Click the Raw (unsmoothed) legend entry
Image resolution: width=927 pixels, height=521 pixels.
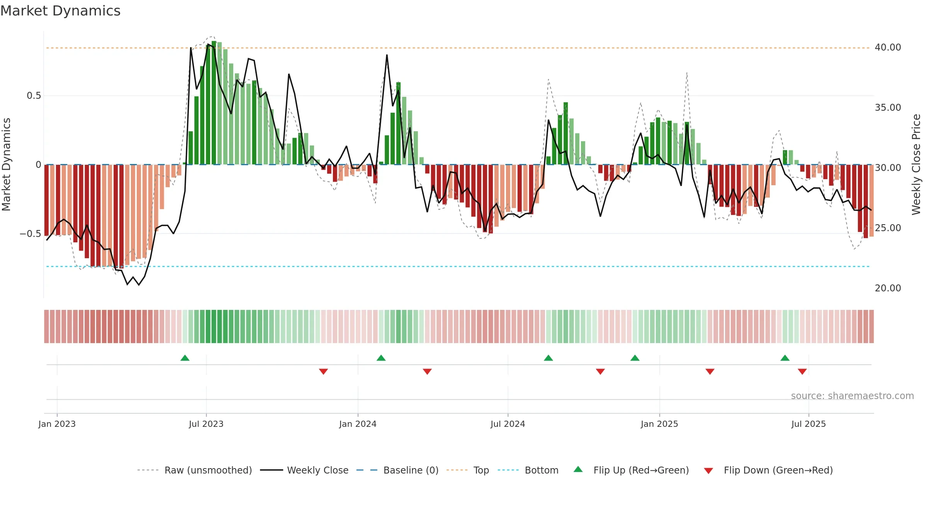coord(195,470)
